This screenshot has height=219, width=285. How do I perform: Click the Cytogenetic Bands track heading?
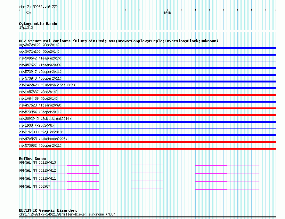38,24
